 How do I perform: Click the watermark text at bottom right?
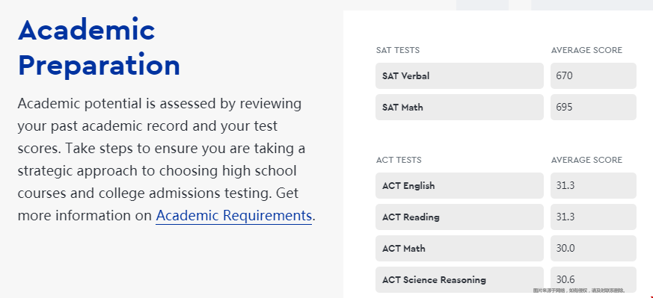pyautogui.click(x=579, y=291)
